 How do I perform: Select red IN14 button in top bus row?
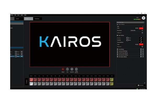(x=92, y=80)
